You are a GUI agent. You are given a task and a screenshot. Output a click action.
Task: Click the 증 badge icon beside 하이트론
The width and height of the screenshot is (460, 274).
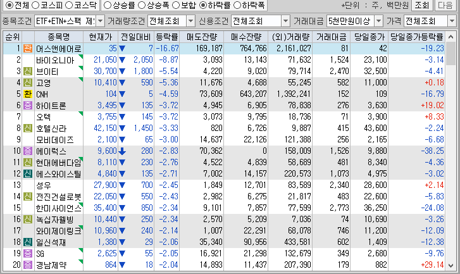pos(28,105)
